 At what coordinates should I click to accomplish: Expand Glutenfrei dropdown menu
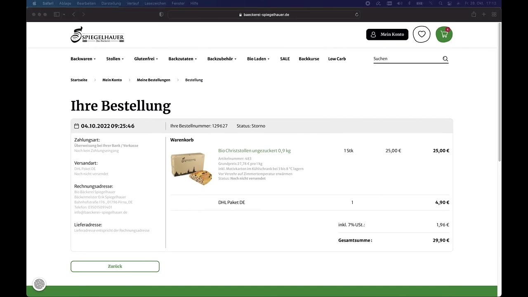pyautogui.click(x=146, y=59)
